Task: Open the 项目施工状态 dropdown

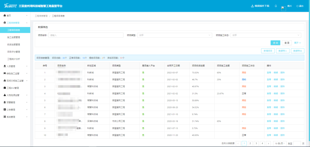Action: point(266,35)
